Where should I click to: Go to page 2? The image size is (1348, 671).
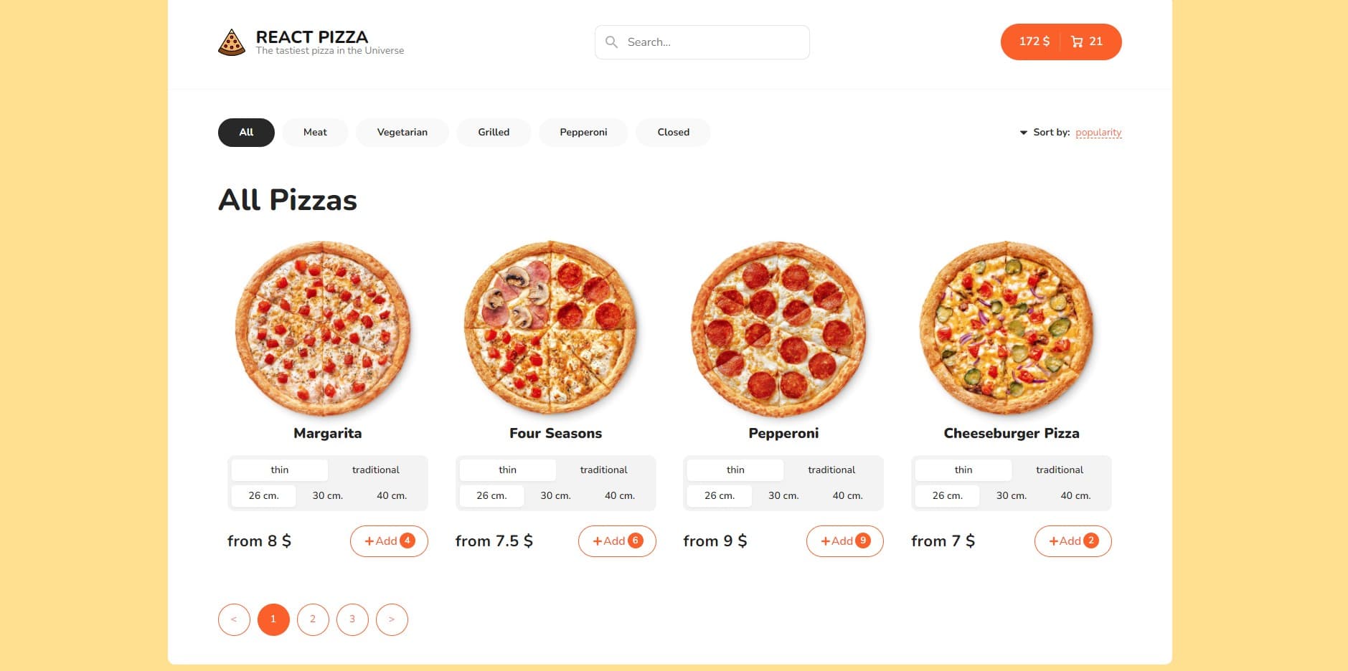tap(313, 619)
